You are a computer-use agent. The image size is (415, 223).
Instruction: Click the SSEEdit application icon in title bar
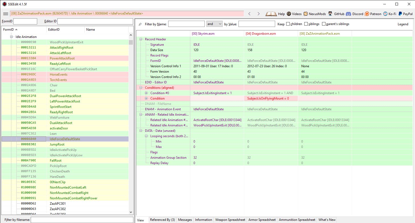pyautogui.click(x=4, y=4)
